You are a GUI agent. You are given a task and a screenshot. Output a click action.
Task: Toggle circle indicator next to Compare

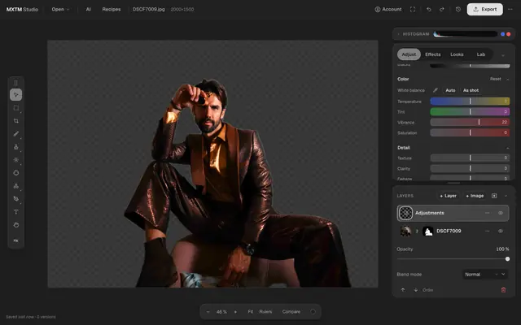click(x=313, y=312)
